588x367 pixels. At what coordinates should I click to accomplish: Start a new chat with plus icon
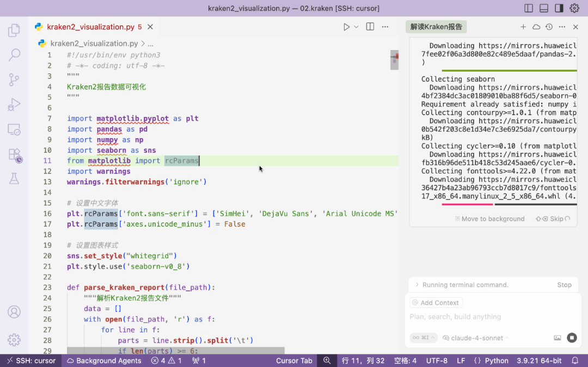(x=523, y=27)
